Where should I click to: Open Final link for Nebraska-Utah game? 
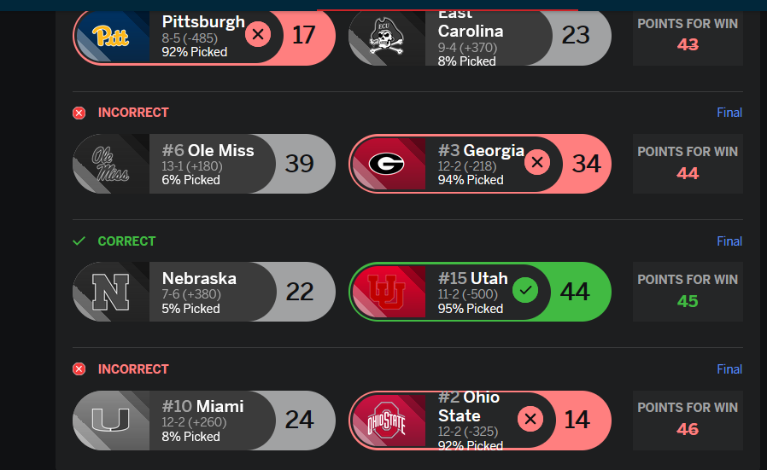729,241
